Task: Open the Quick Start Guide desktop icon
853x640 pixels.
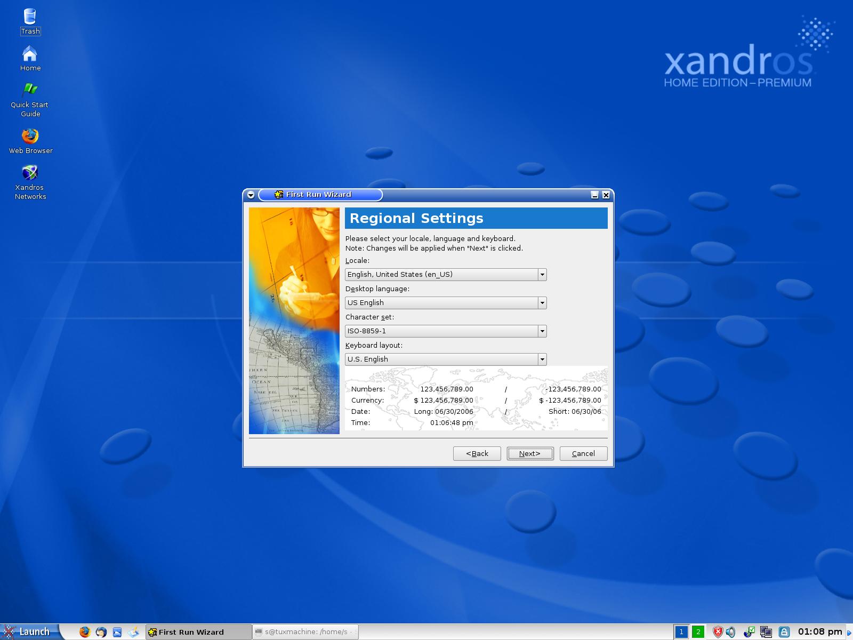Action: tap(30, 100)
